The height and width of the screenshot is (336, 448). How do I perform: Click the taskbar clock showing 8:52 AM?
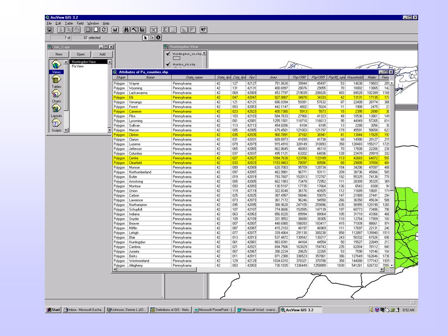pyautogui.click(x=408, y=310)
